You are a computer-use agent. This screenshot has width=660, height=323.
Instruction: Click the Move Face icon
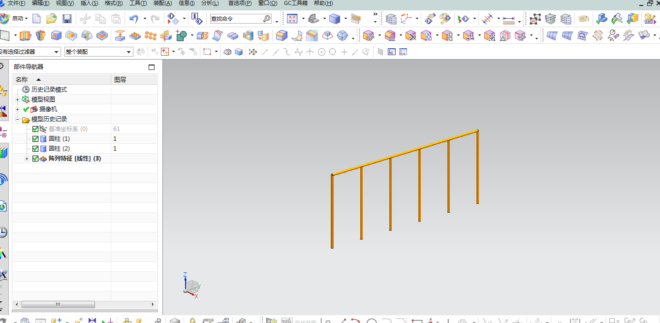tap(369, 35)
